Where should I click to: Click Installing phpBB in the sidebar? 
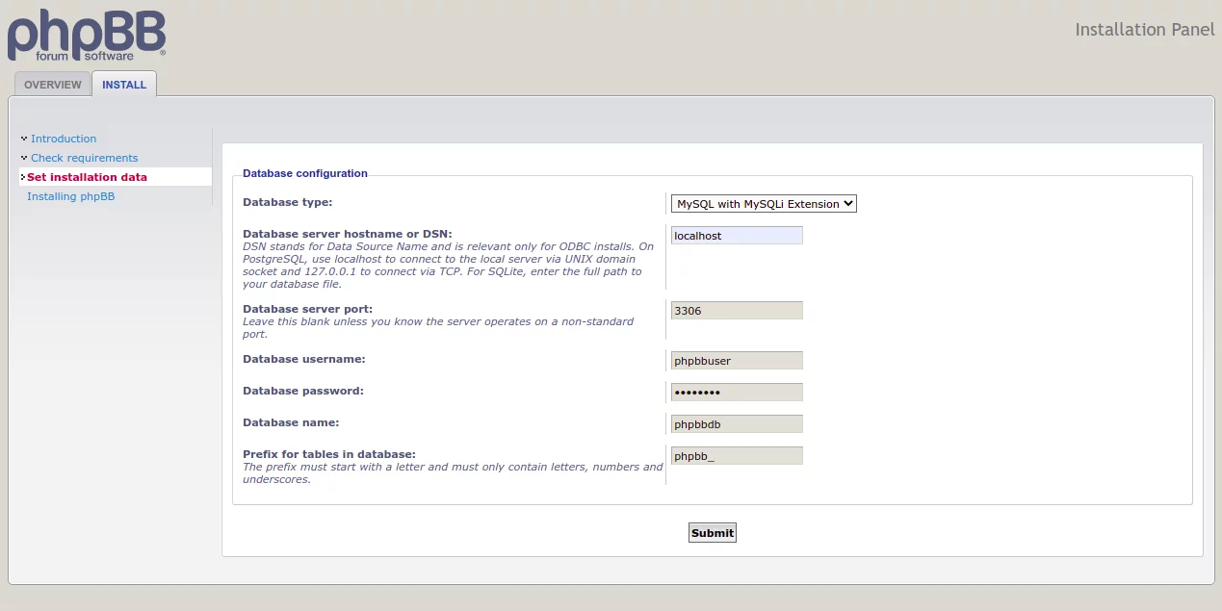pyautogui.click(x=70, y=196)
